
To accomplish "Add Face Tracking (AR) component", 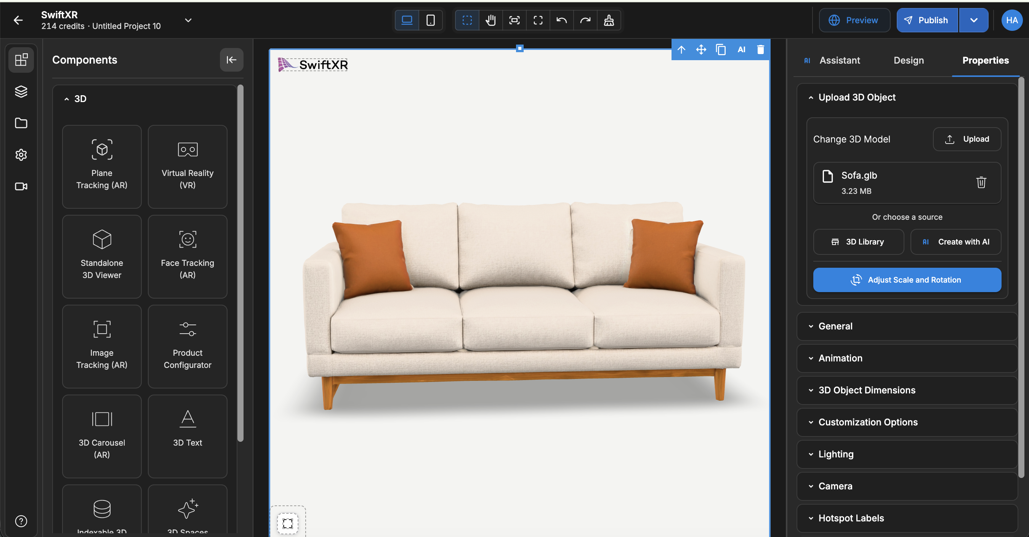I will [x=188, y=256].
